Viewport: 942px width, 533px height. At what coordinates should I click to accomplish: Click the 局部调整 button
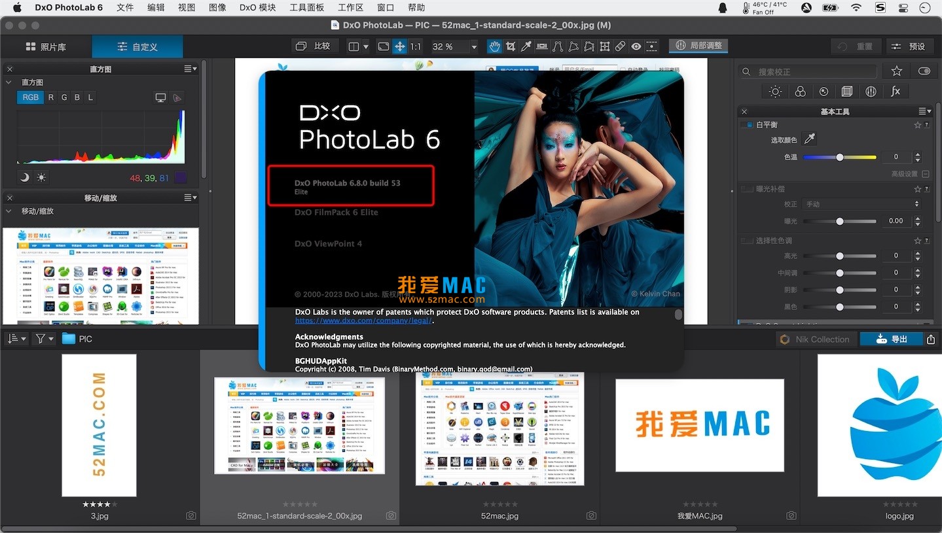[x=698, y=46]
